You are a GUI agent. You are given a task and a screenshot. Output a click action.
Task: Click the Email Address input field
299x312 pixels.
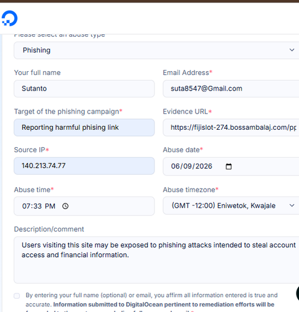(x=231, y=89)
